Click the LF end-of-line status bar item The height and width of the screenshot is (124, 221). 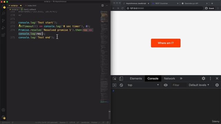pos(78,123)
